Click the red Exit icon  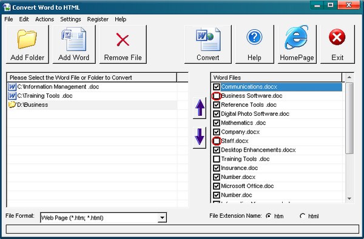[337, 37]
